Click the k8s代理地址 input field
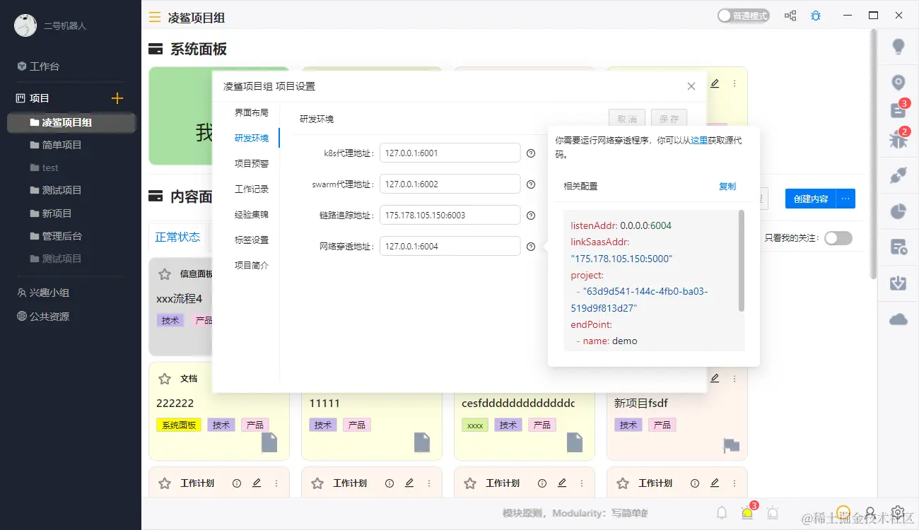Viewport: 919px width, 530px height. click(x=450, y=153)
